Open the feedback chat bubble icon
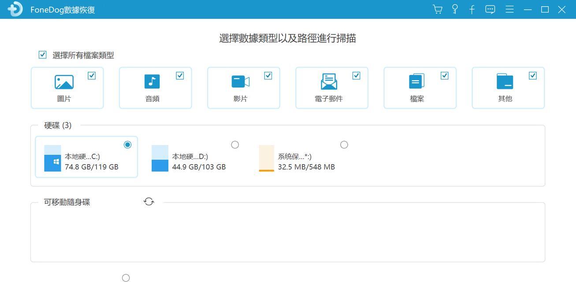The height and width of the screenshot is (282, 576). (x=490, y=9)
